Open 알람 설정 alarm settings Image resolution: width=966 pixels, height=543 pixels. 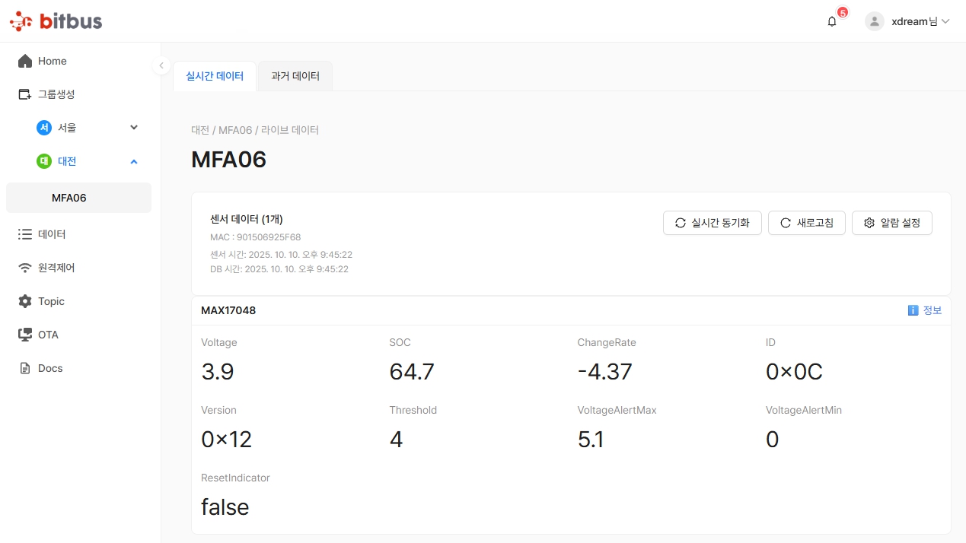tap(892, 223)
